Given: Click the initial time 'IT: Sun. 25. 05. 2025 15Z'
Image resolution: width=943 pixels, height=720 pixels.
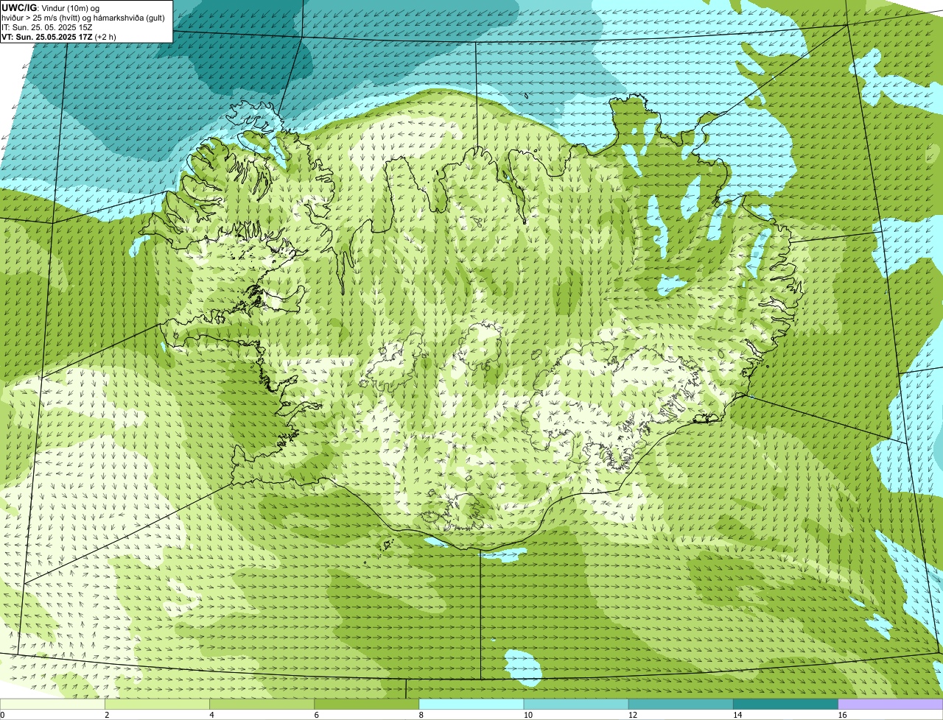Looking at the screenshot, I should [47, 27].
